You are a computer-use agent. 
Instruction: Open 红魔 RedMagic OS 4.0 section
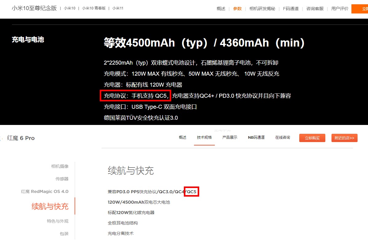[45, 191]
